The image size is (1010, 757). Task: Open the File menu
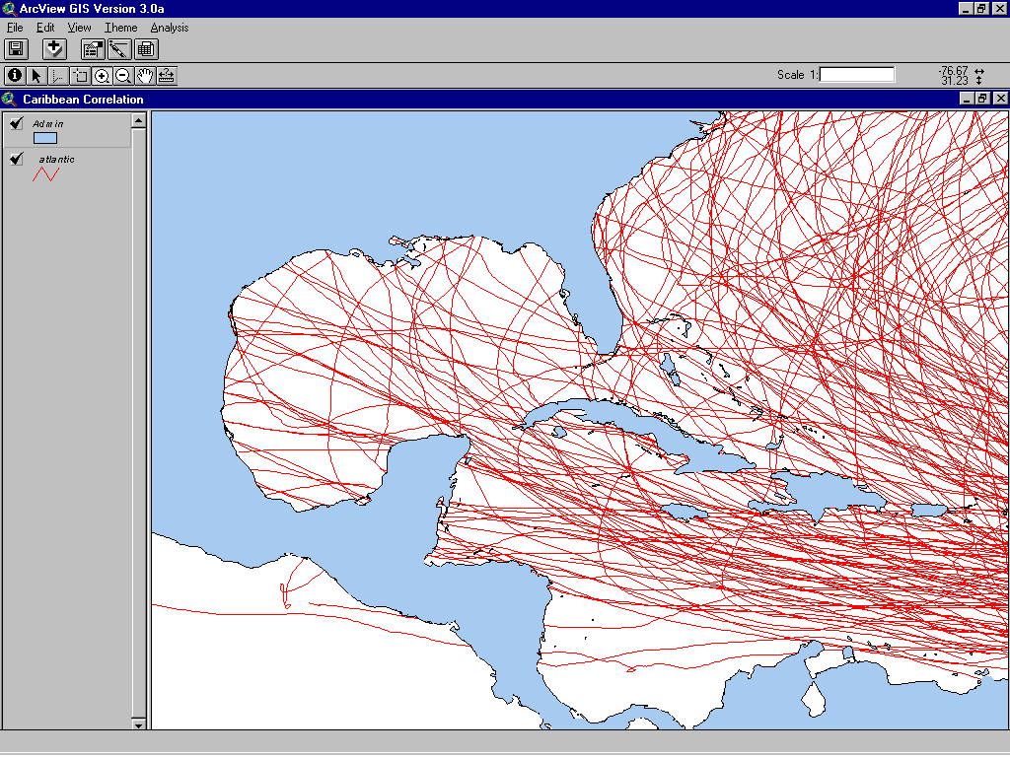tap(15, 28)
